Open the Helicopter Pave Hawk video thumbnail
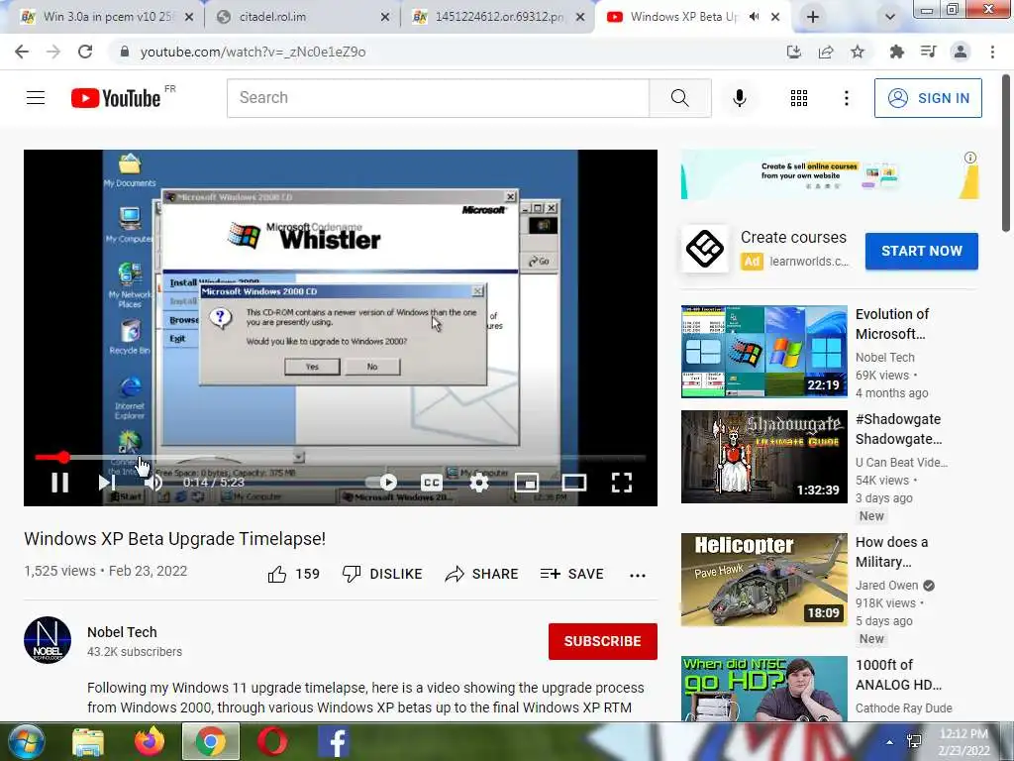The height and width of the screenshot is (761, 1014). (x=763, y=580)
